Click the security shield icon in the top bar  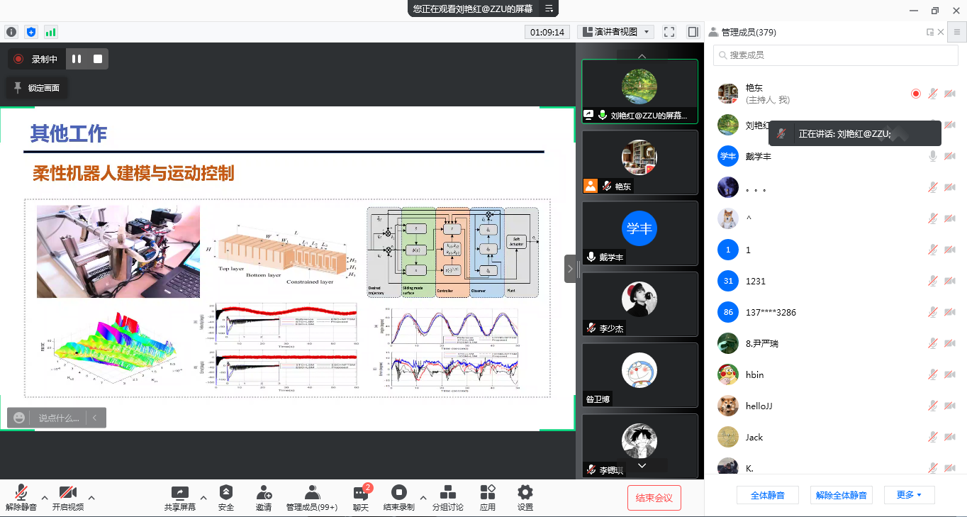click(30, 32)
